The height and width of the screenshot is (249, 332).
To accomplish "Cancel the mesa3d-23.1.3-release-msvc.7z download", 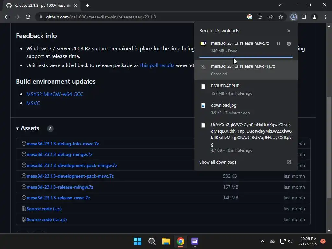I will [289, 44].
